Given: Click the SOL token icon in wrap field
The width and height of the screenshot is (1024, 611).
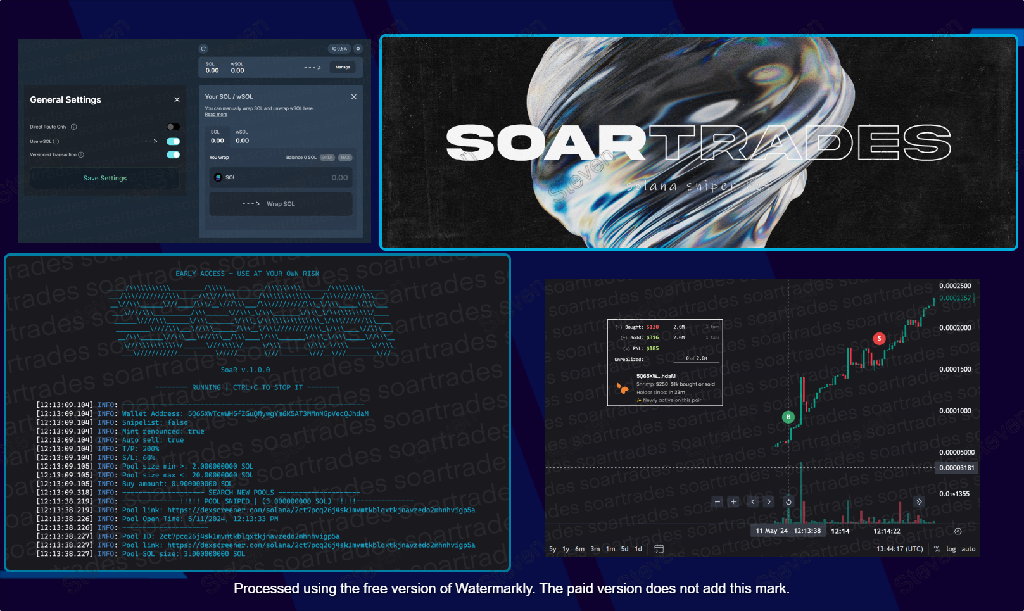Looking at the screenshot, I should [x=218, y=177].
